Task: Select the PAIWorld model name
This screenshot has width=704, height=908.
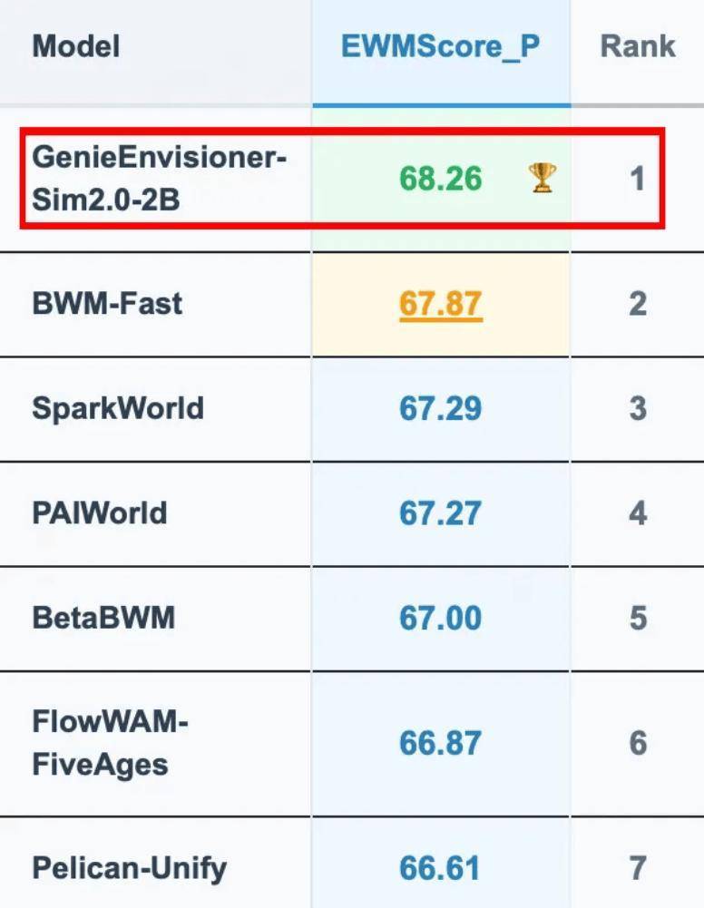Action: click(100, 513)
